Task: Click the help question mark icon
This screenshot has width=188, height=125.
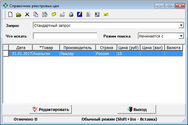Action: point(97,14)
